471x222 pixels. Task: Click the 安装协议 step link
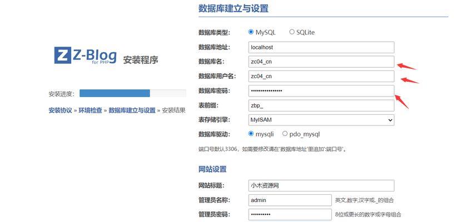coord(61,110)
